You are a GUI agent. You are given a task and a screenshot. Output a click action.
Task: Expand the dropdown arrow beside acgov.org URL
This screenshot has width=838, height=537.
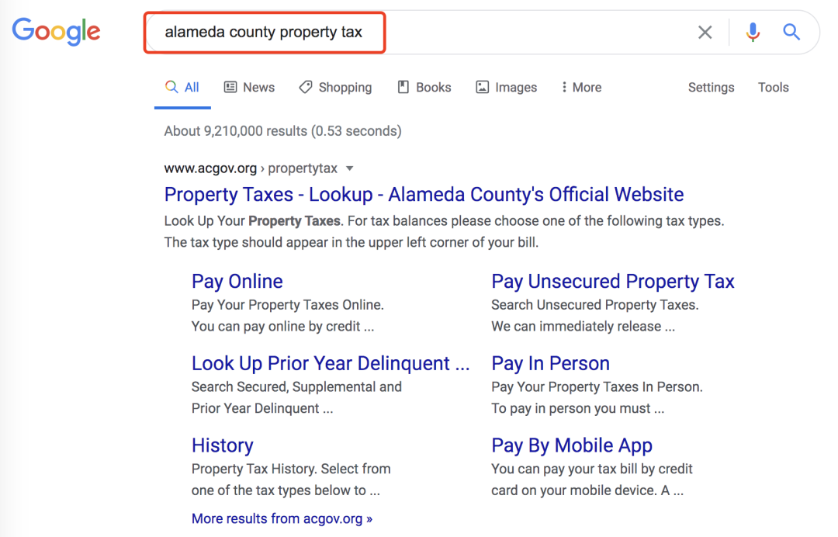[349, 168]
